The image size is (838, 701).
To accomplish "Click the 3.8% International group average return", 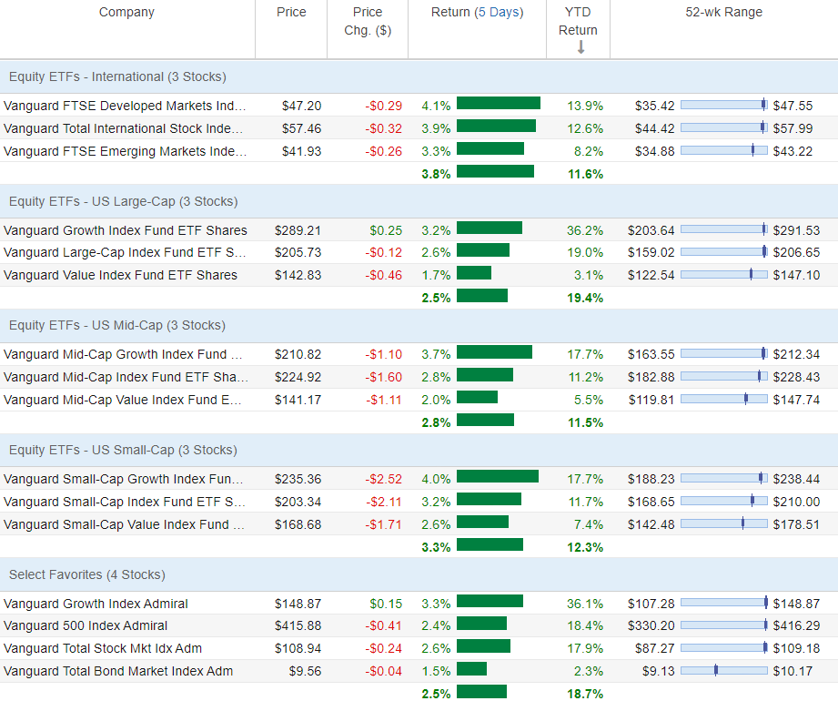I will 436,174.
